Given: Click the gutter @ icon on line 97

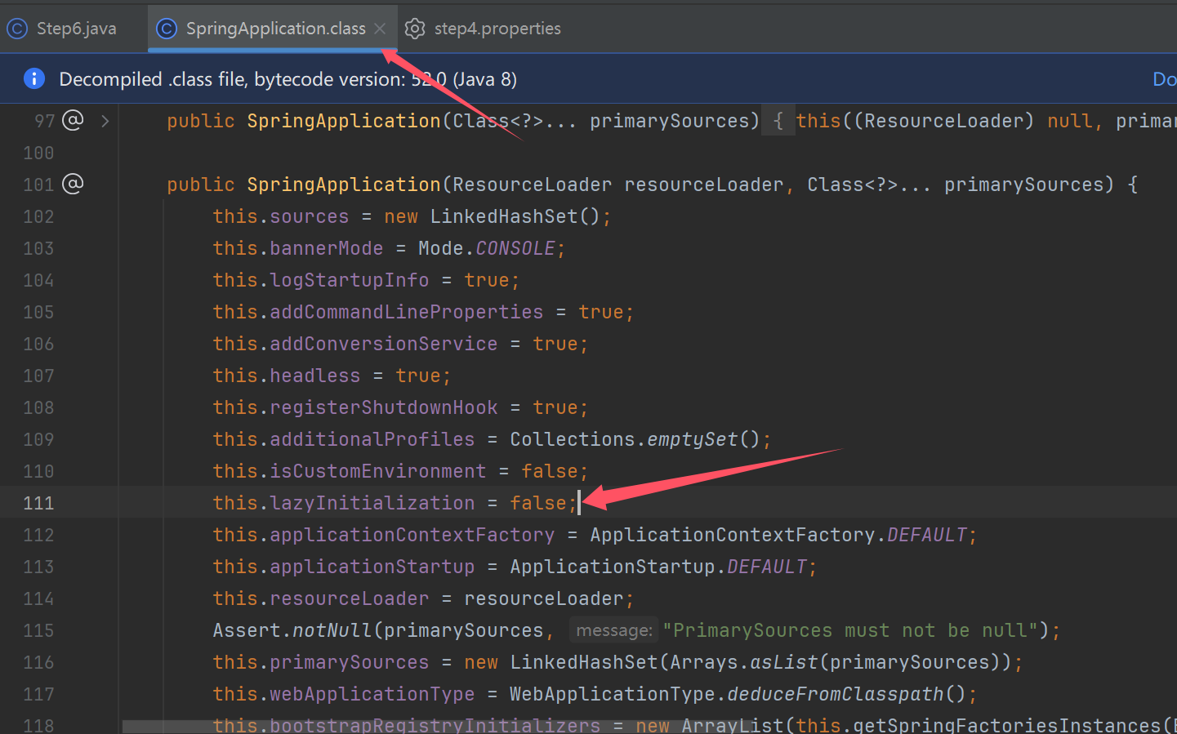Looking at the screenshot, I should [x=74, y=120].
